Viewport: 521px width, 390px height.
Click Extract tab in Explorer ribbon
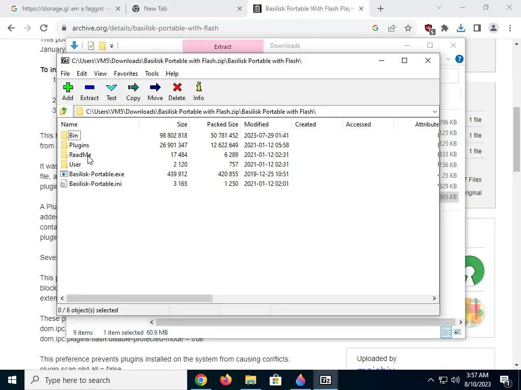click(223, 46)
